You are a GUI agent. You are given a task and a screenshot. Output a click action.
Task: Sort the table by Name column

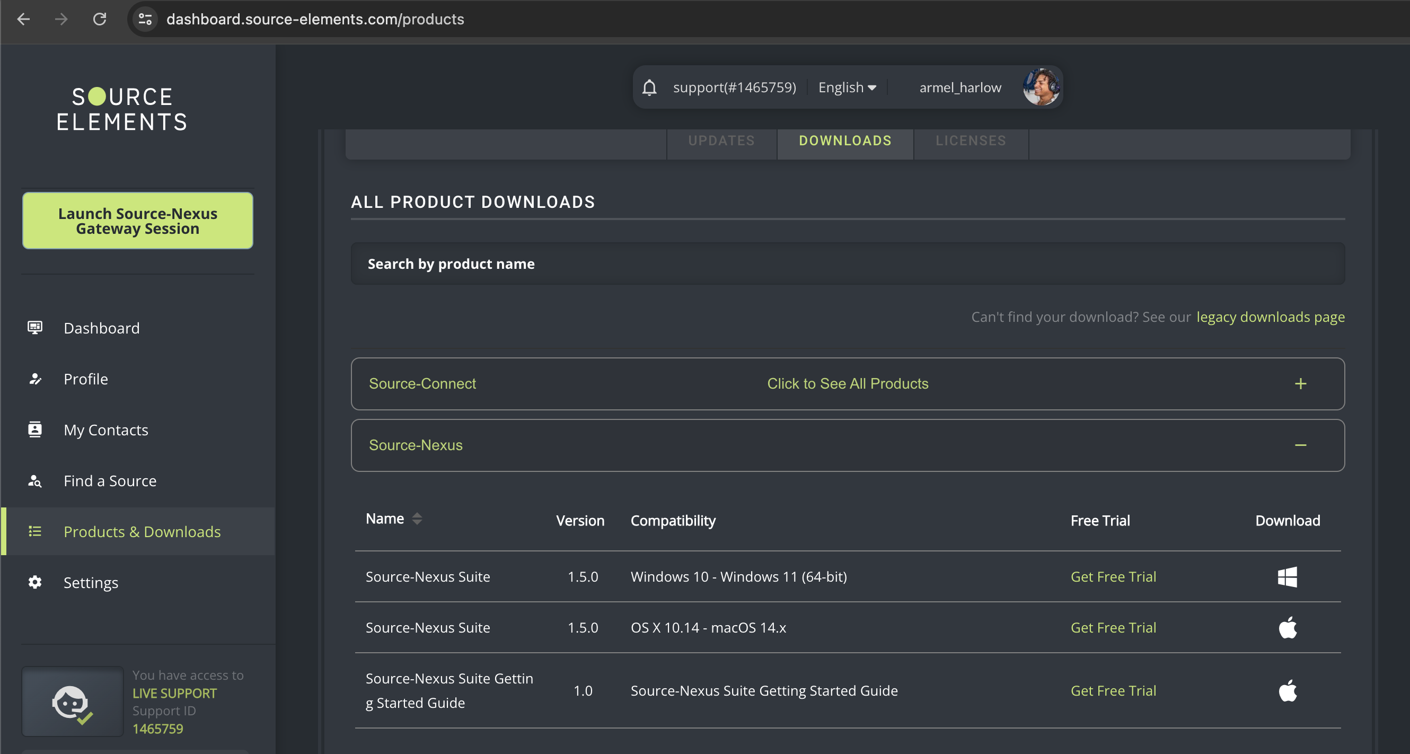pos(417,519)
